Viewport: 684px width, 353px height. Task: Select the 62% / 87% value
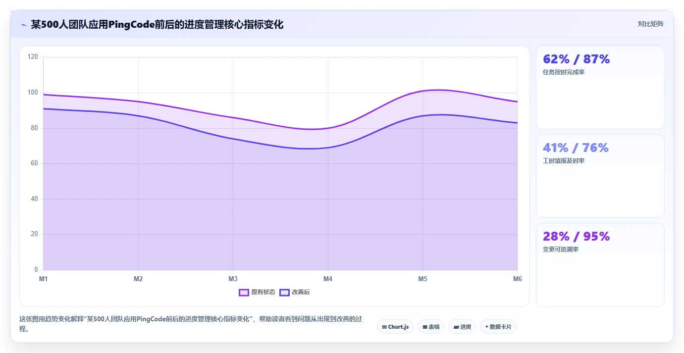[x=577, y=59]
